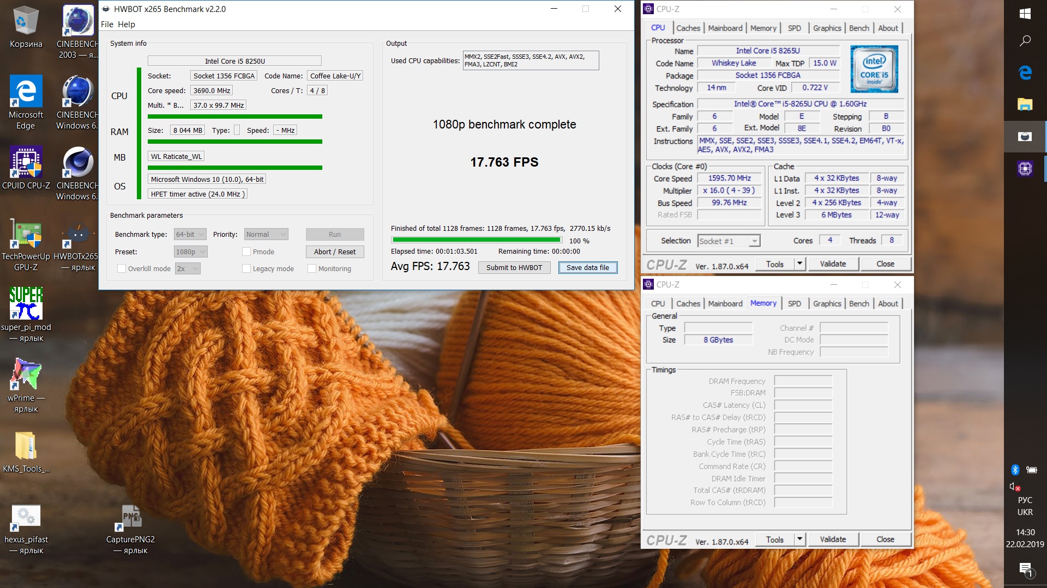Expand the Tools arrow in lower CPU-Z

click(x=799, y=539)
